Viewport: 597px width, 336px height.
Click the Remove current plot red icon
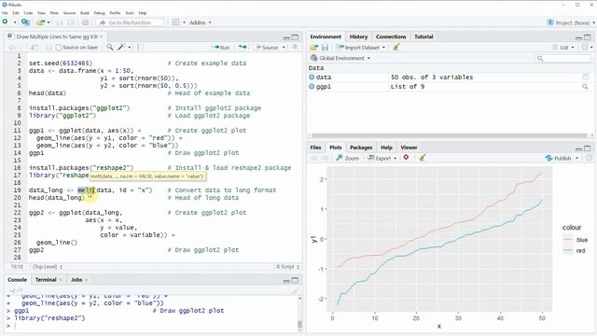pyautogui.click(x=406, y=158)
